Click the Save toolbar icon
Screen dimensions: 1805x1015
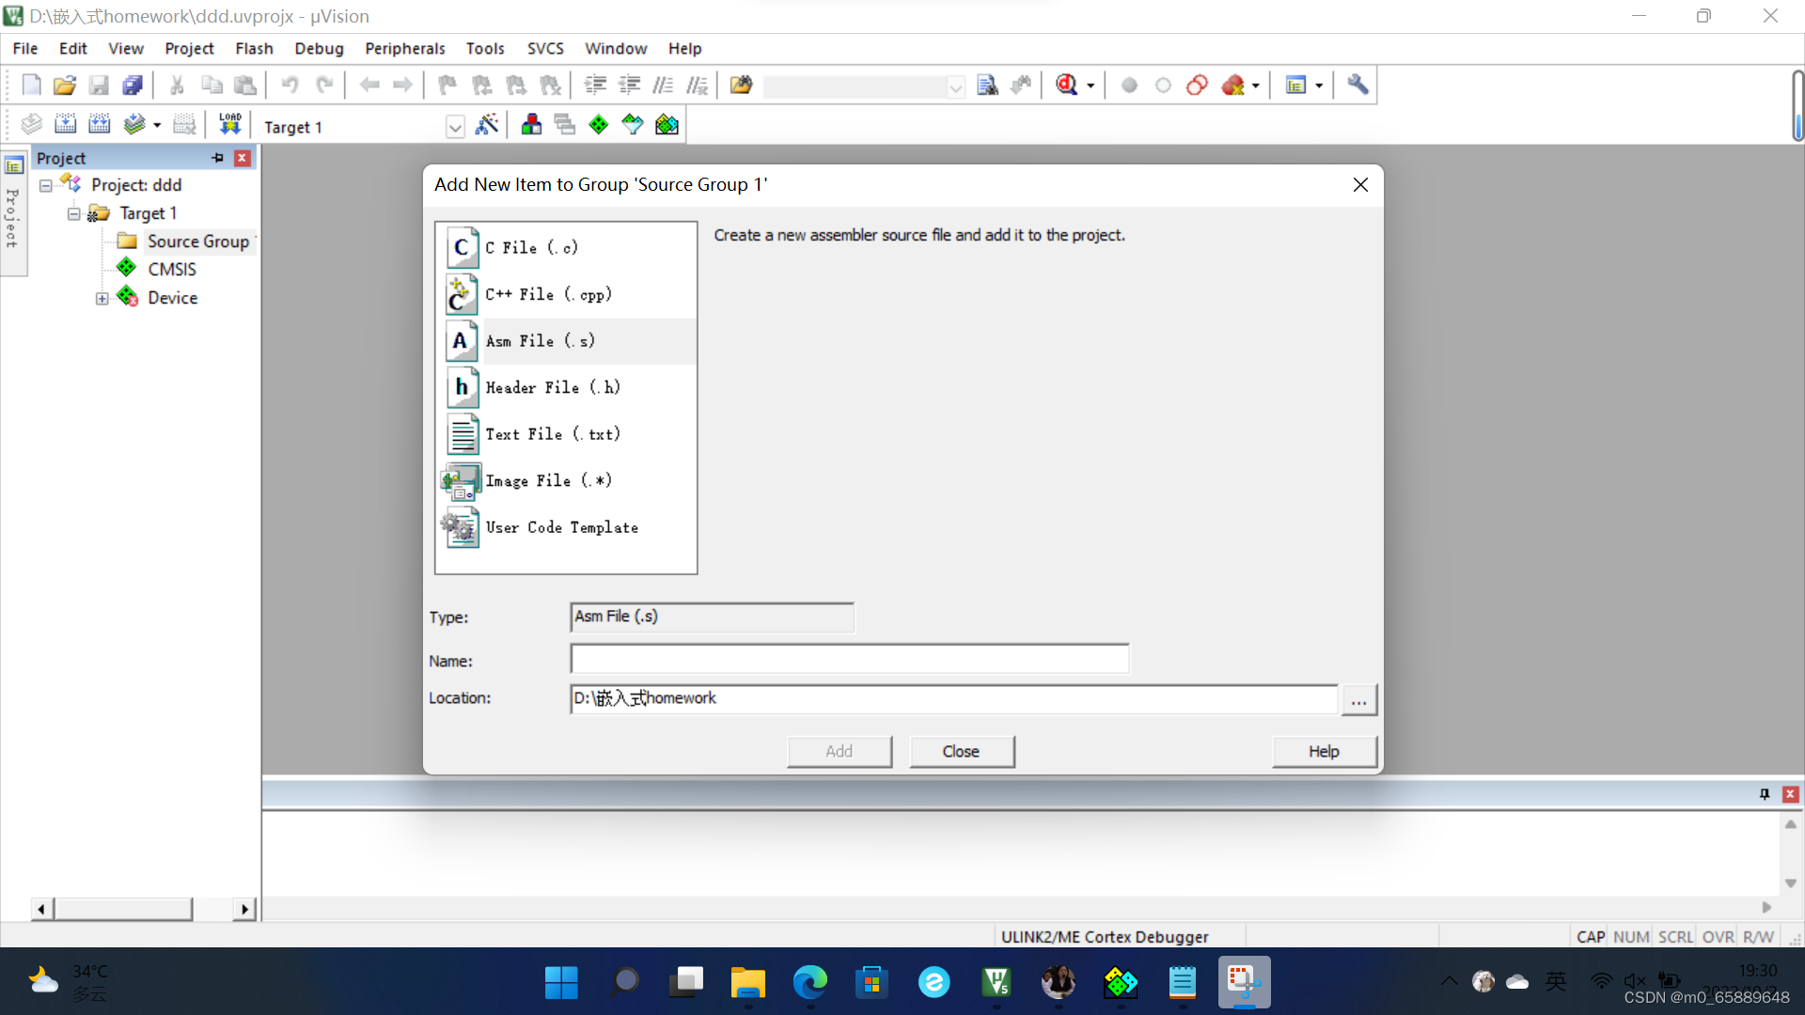point(99,86)
